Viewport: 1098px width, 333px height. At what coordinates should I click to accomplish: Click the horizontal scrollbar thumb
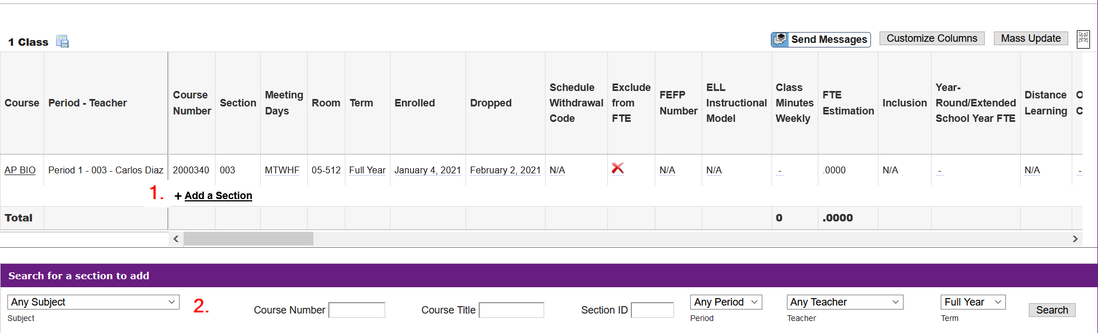[x=248, y=239]
